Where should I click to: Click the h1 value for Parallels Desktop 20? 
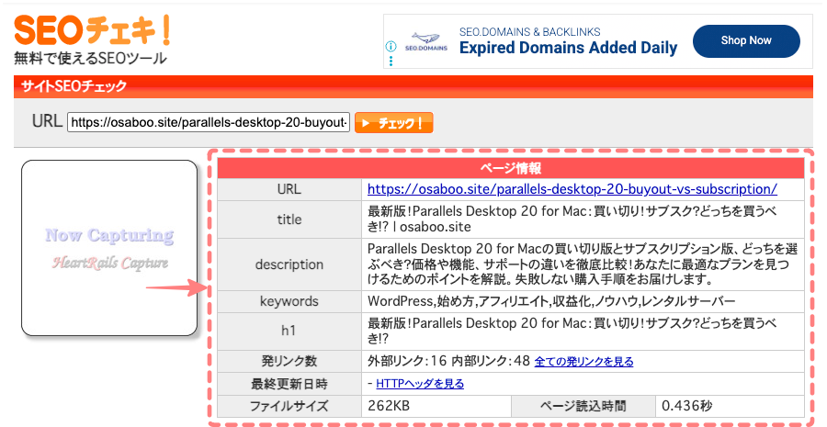point(572,331)
